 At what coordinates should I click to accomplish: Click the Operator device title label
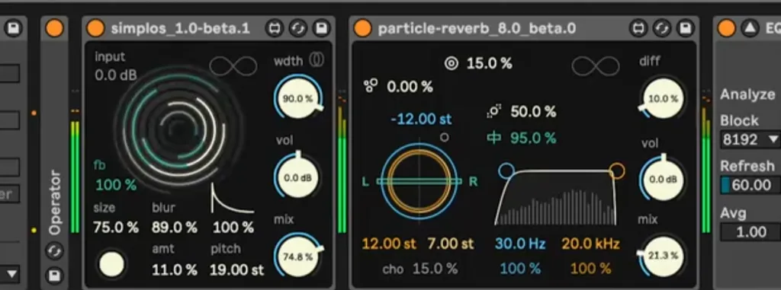point(54,202)
